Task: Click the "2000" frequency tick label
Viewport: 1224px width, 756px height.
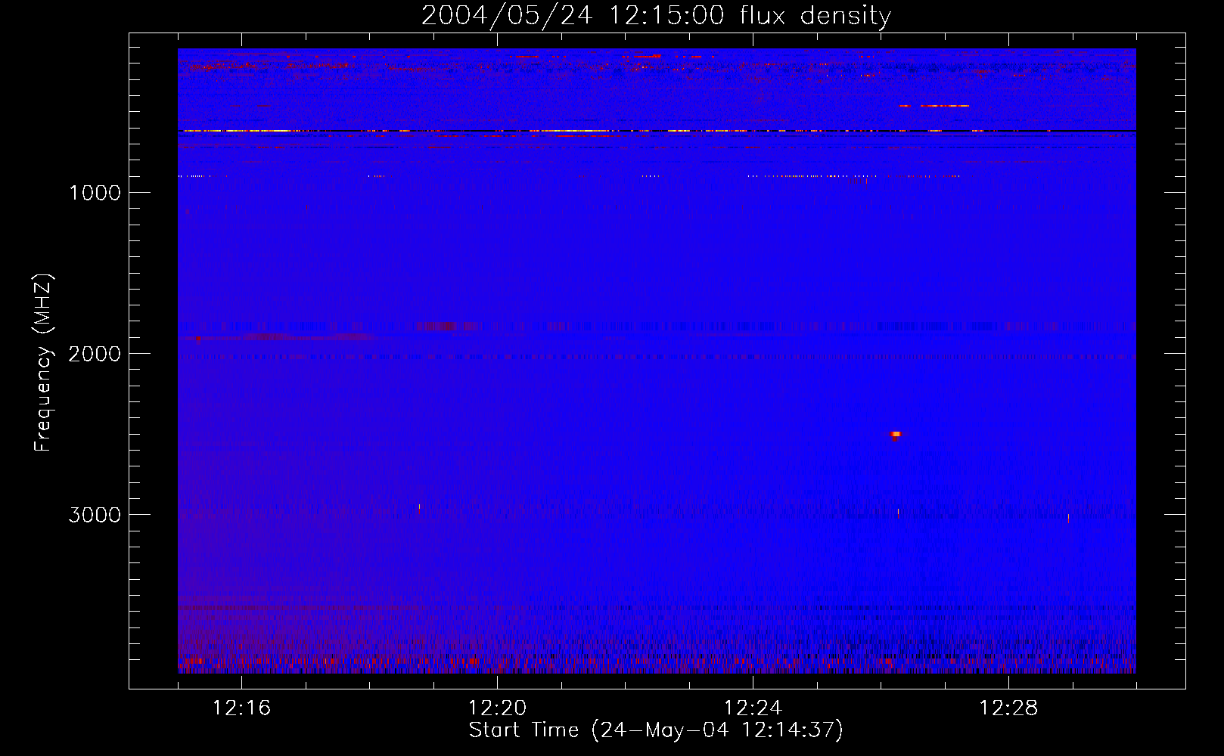Action: tap(95, 354)
